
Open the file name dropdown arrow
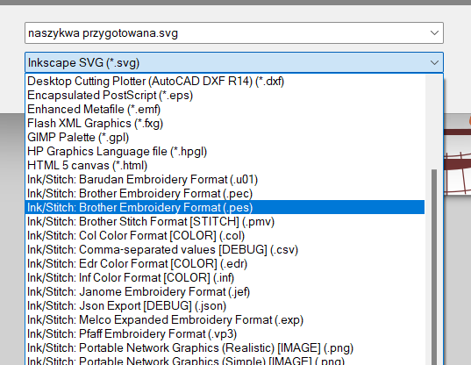434,32
